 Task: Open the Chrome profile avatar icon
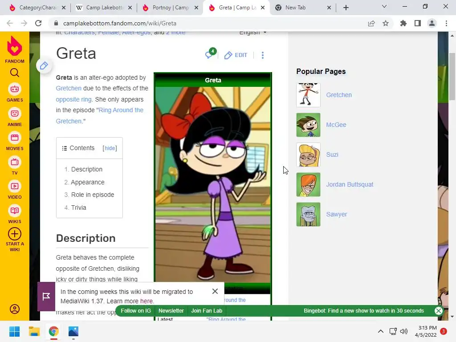(x=432, y=23)
